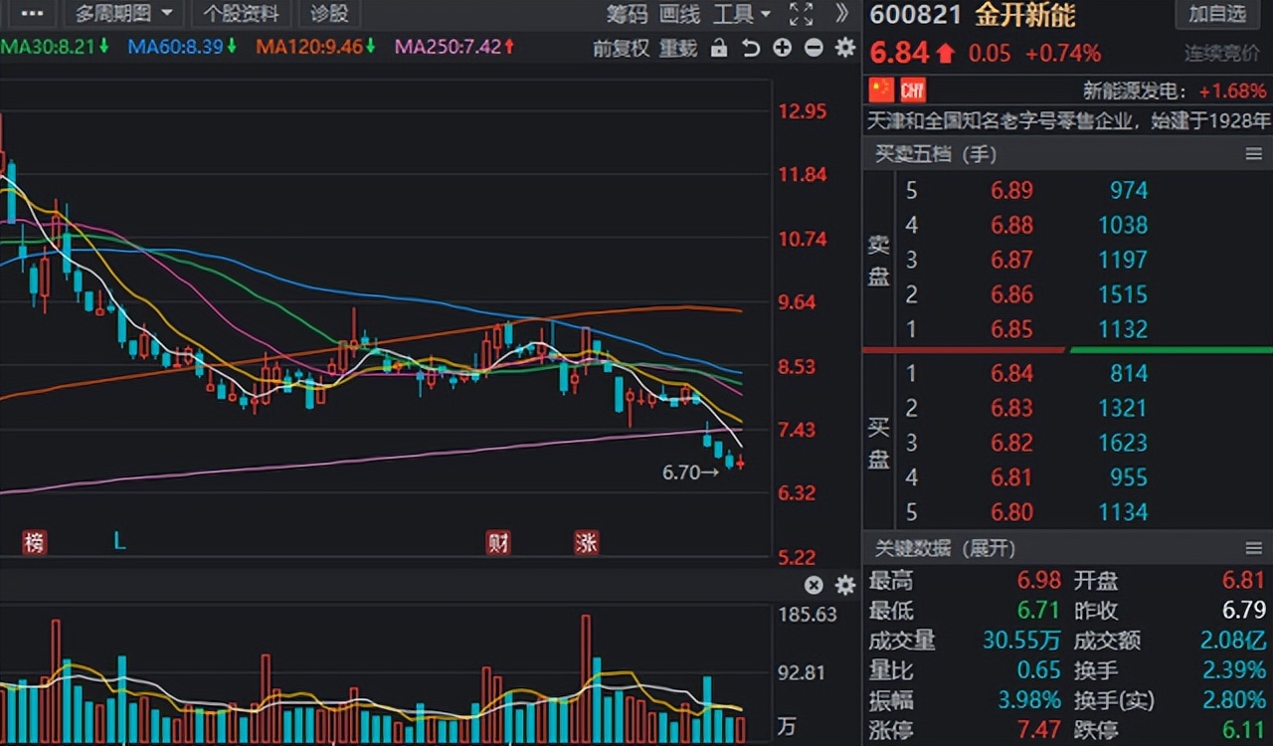Click the MA250:7.42 indicator label
1273x746 pixels.
coord(455,47)
